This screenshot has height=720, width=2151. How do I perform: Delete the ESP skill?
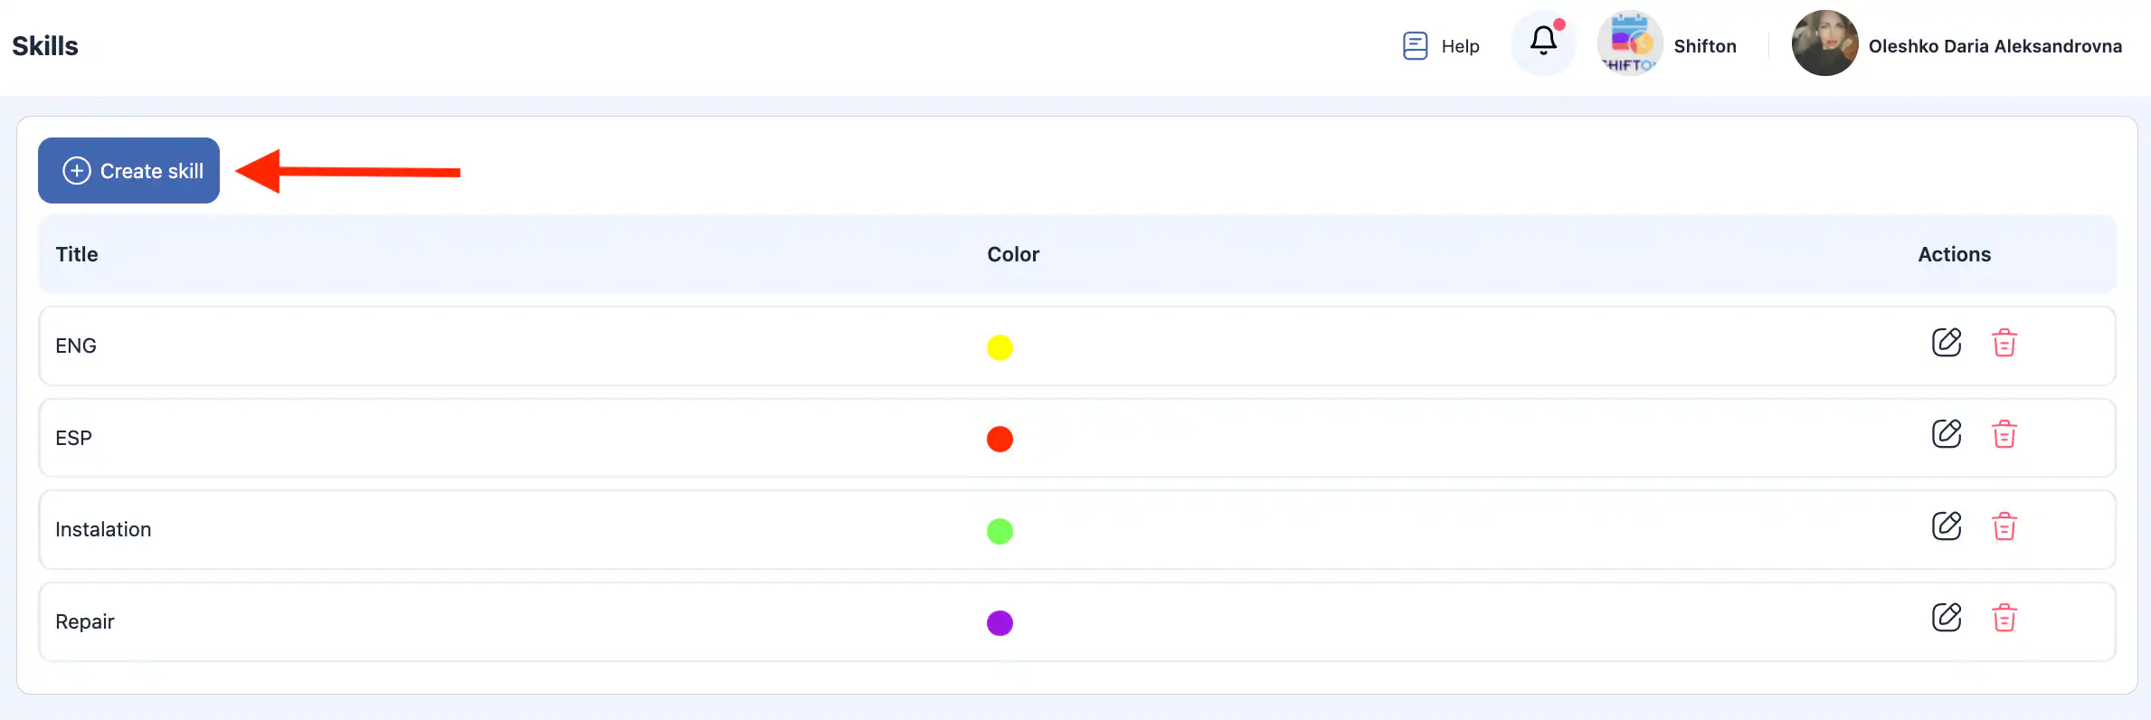pyautogui.click(x=2004, y=434)
